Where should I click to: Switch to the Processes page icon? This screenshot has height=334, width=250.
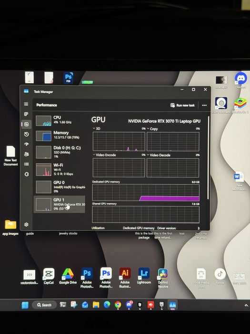[x=26, y=114]
